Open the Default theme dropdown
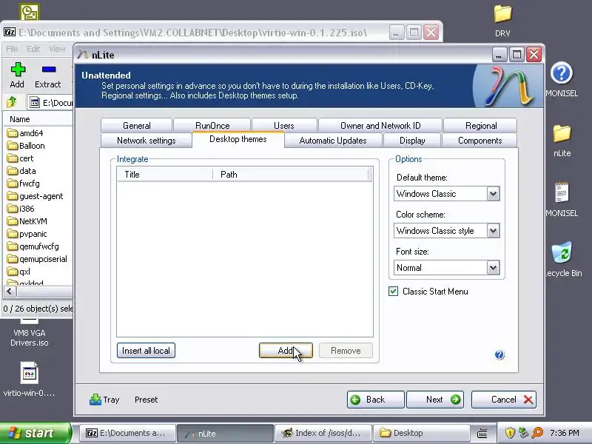This screenshot has width=592, height=444. point(493,194)
